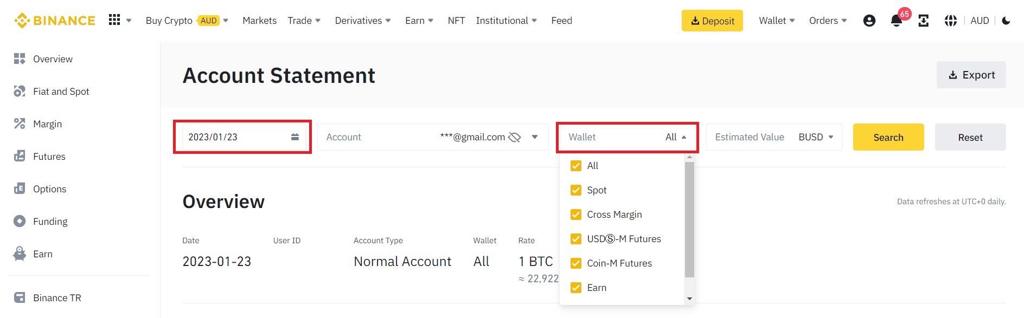
Task: Click the dropdown scroll down arrow
Action: tap(689, 298)
